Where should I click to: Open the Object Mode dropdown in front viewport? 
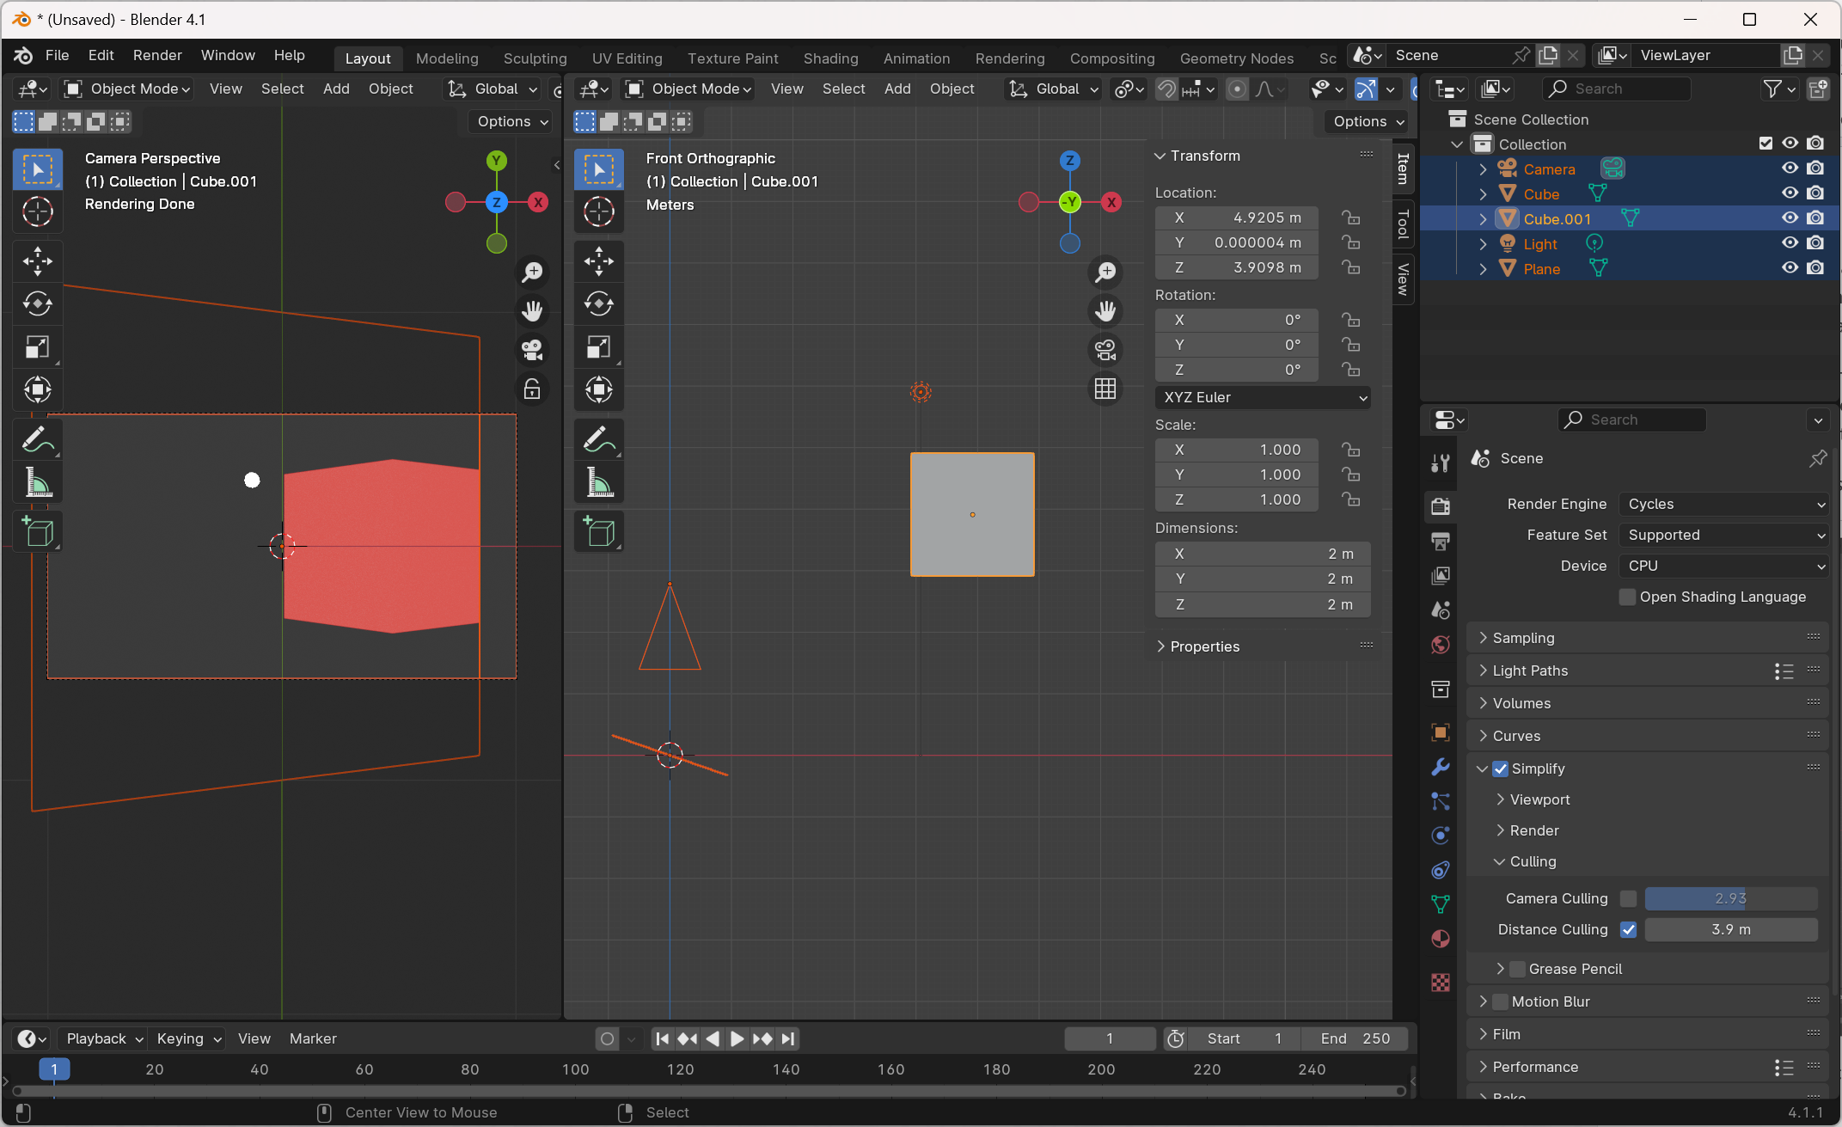coord(688,89)
